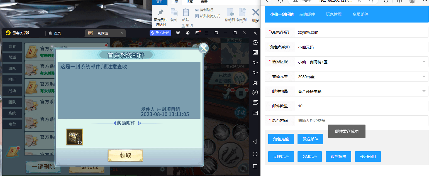
Task: Click the emulator window resize icon
Action: point(216,33)
